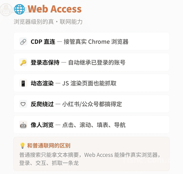Click the 小红书/公众号都搞得定 description
Image resolution: width=183 pixels, height=174 pixels.
[92, 104]
